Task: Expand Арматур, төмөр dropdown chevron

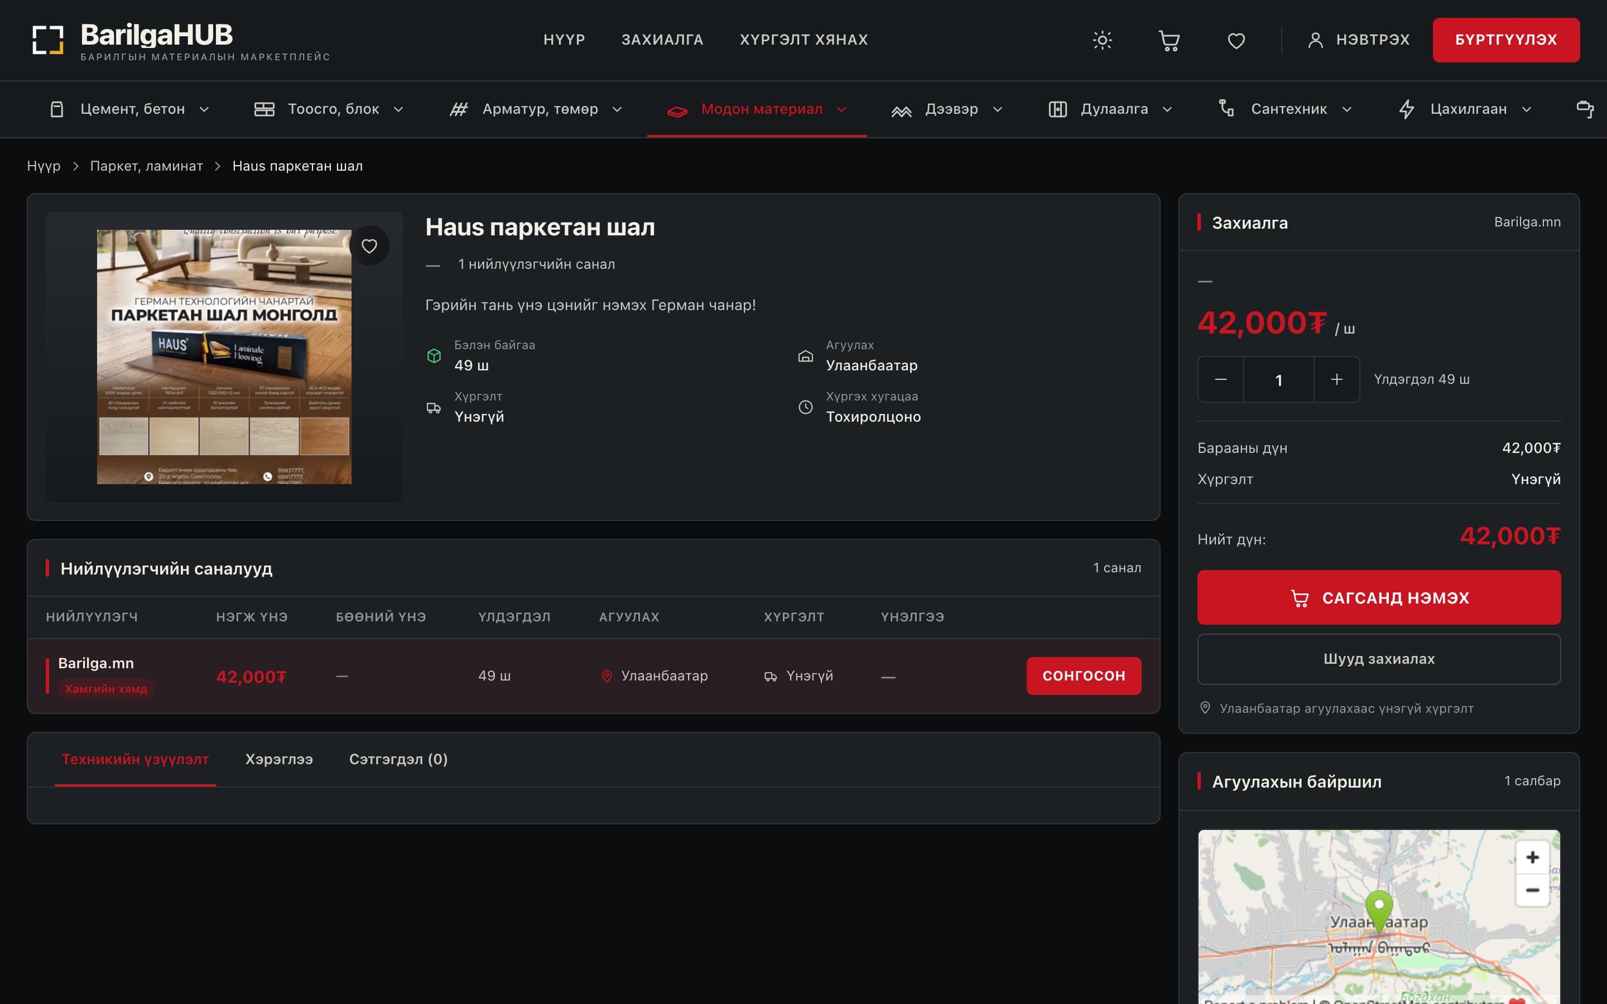Action: point(617,109)
